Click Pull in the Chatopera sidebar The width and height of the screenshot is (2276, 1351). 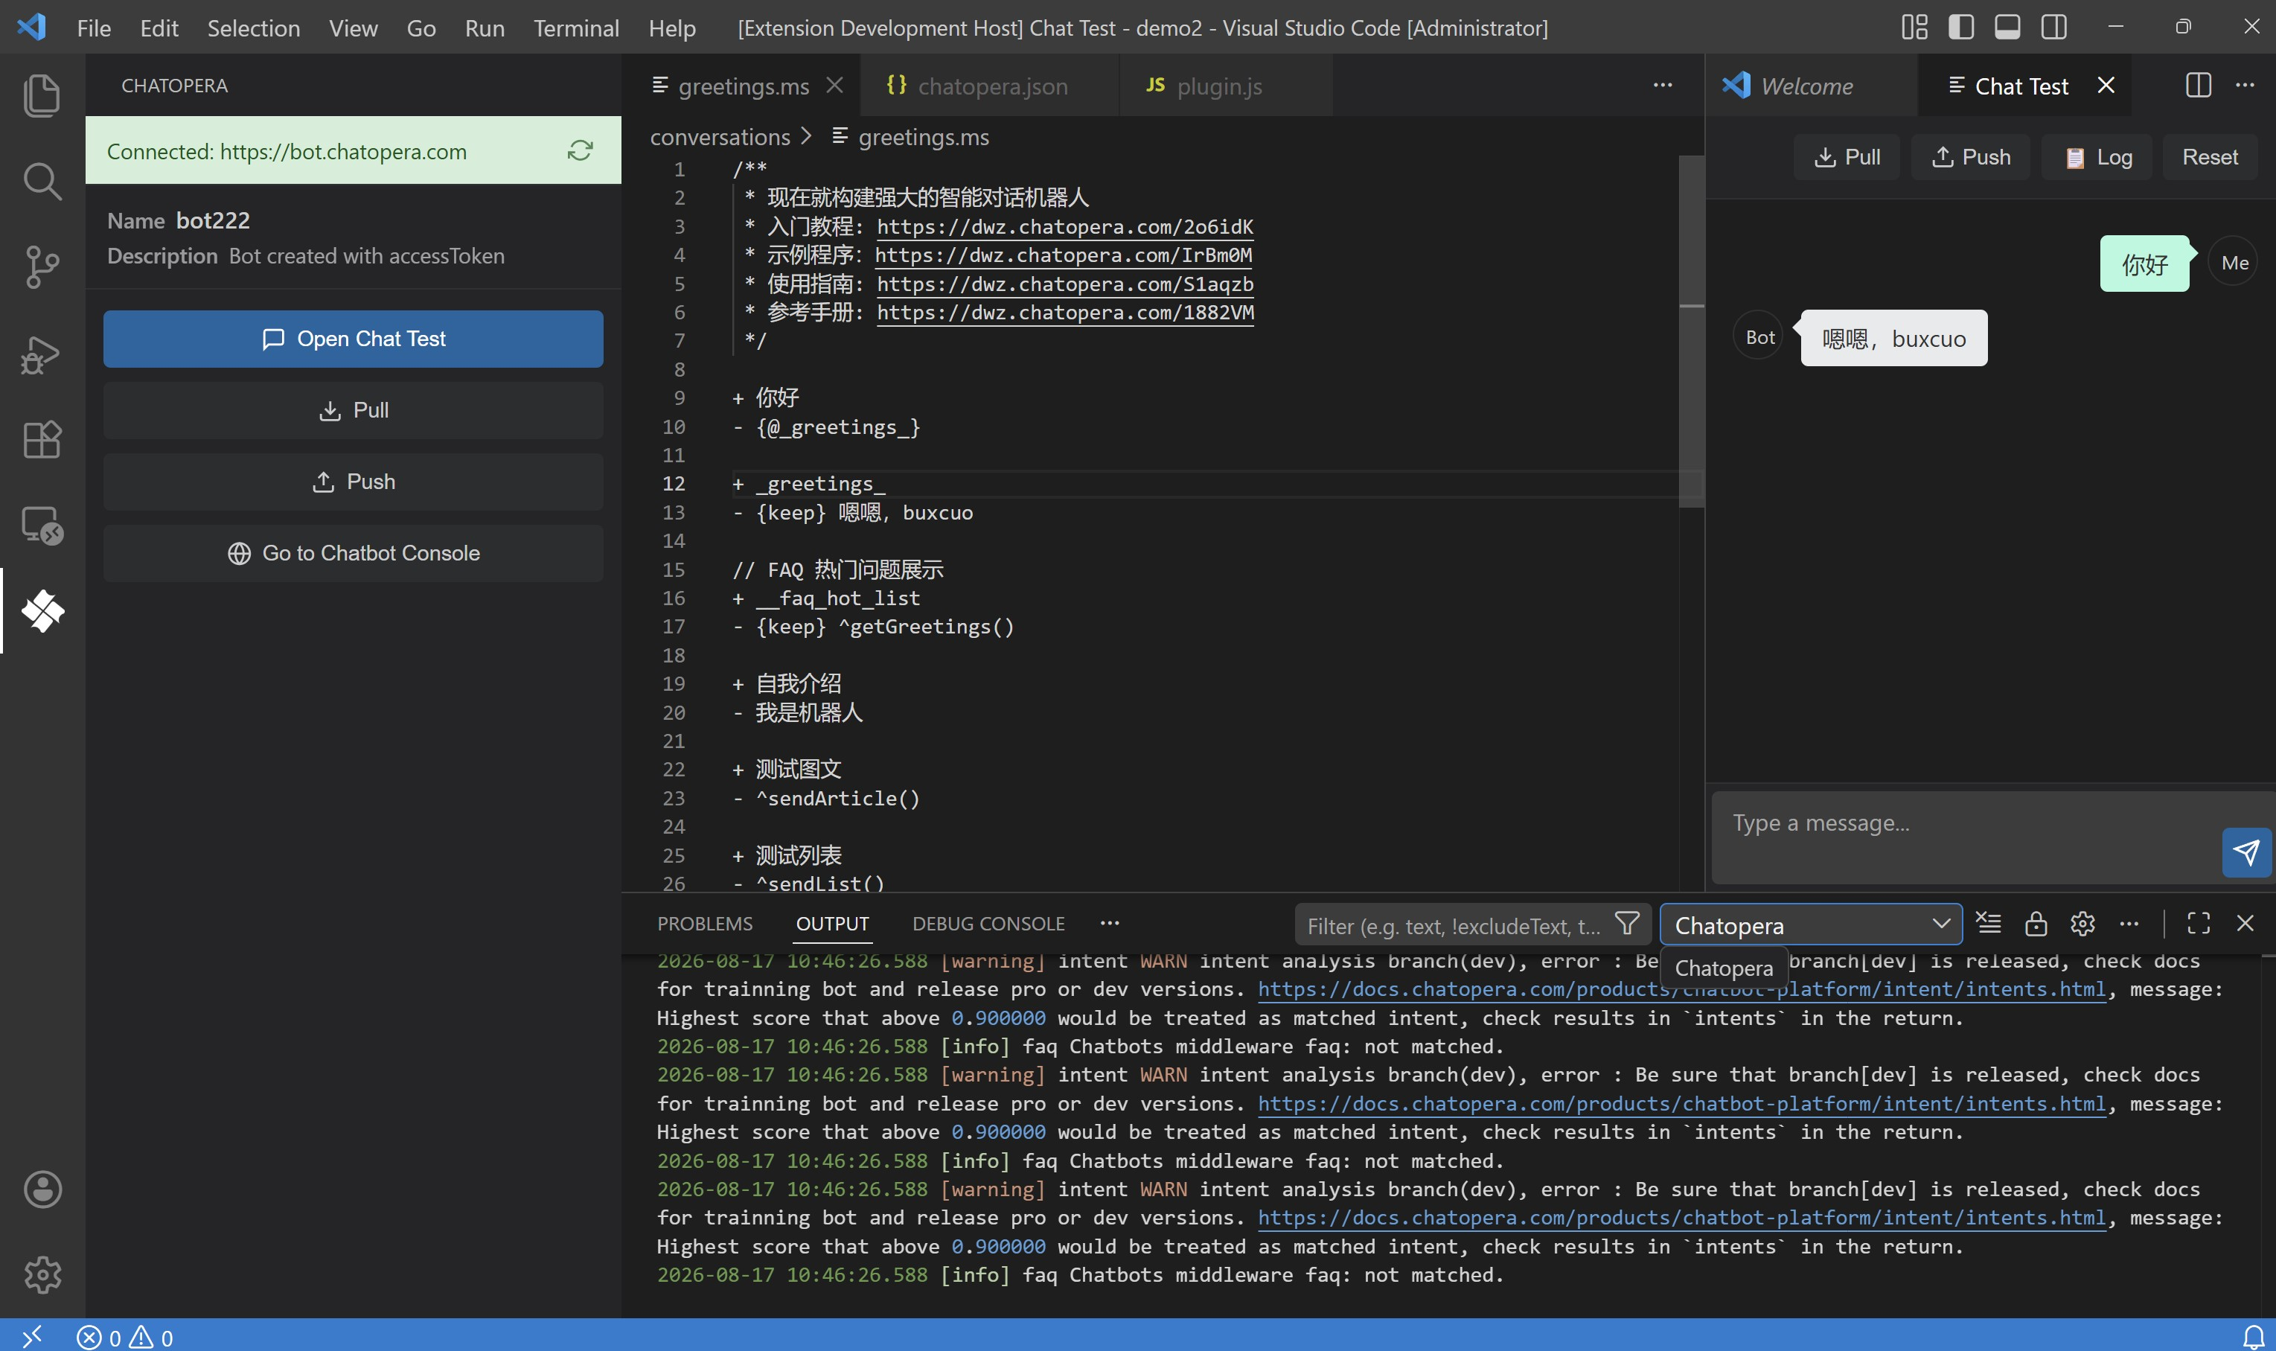point(353,411)
